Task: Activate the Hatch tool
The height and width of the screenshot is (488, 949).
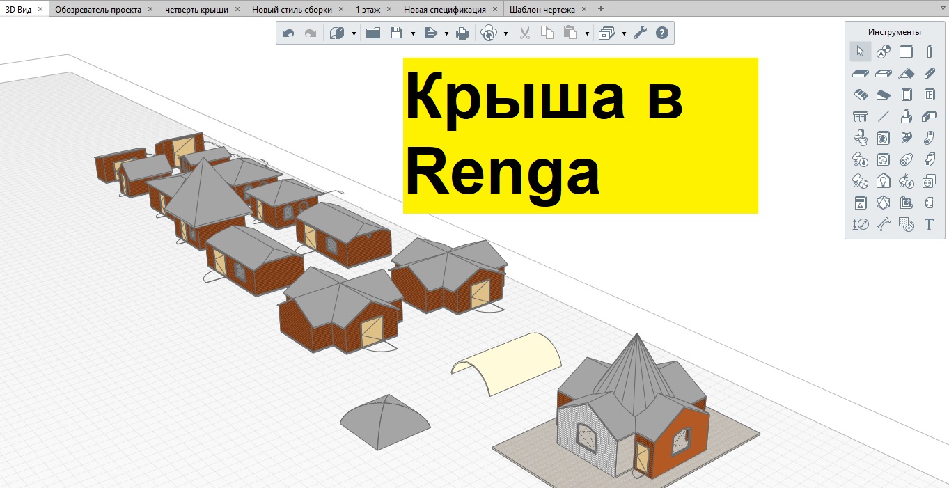Action: (906, 224)
